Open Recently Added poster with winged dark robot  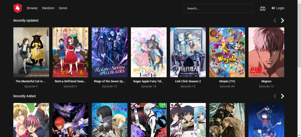tap(71, 120)
